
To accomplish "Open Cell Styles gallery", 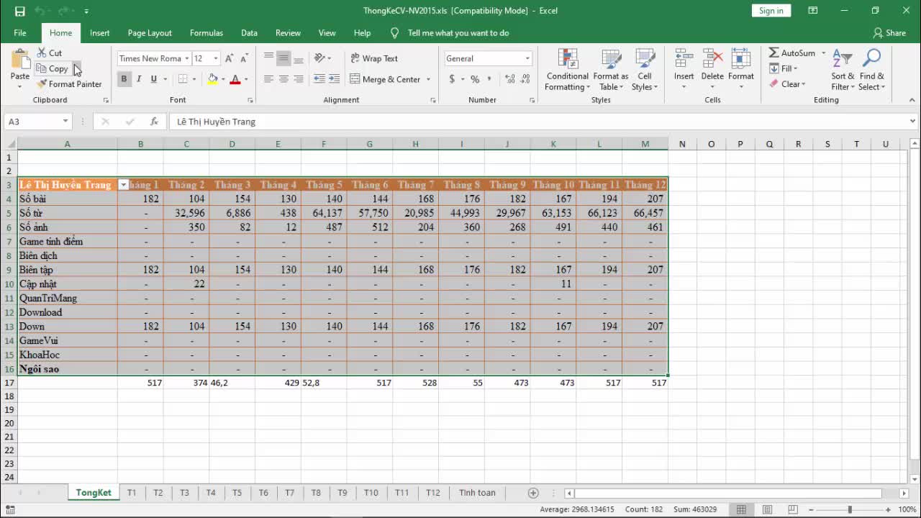I will 645,70.
